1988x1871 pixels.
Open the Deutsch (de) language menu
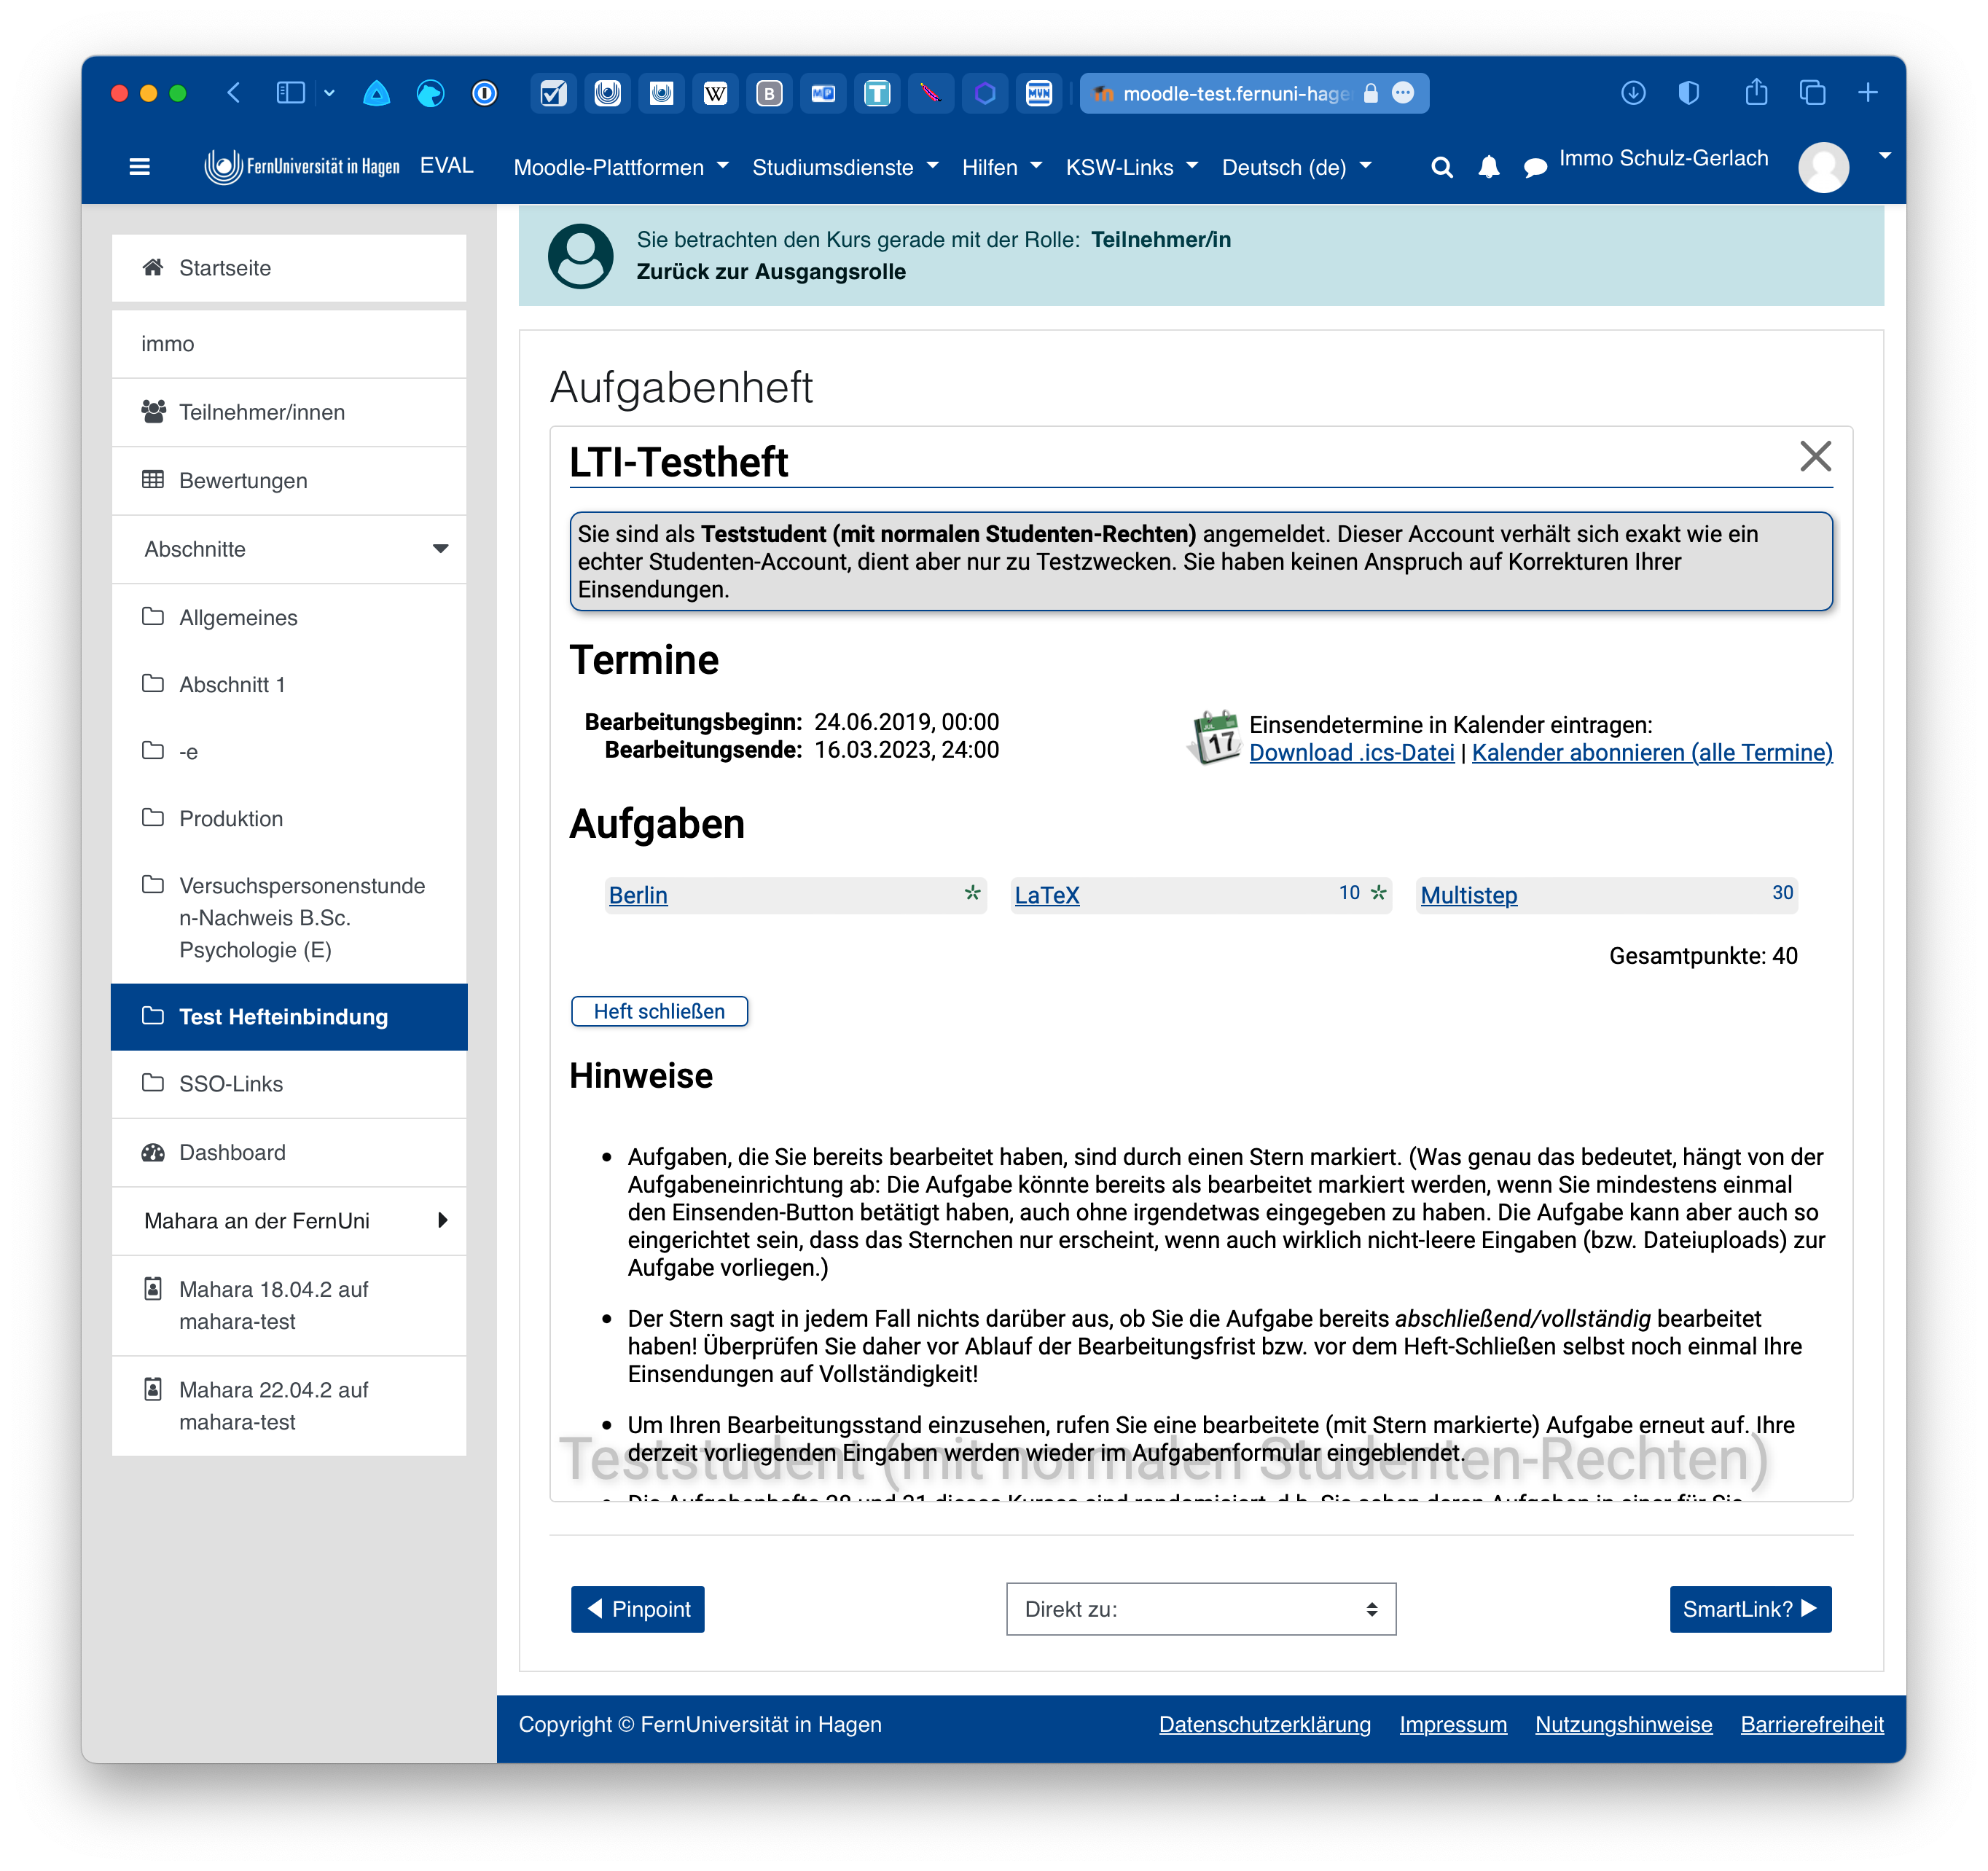coord(1296,167)
